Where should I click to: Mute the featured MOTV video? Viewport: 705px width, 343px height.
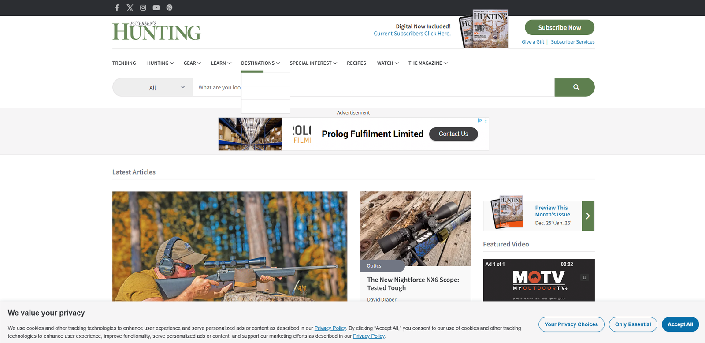pos(585,277)
